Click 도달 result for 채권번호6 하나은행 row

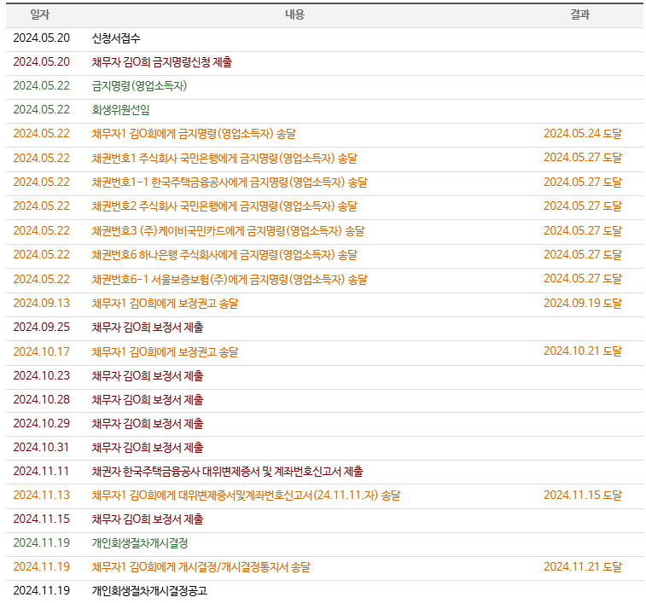[583, 254]
